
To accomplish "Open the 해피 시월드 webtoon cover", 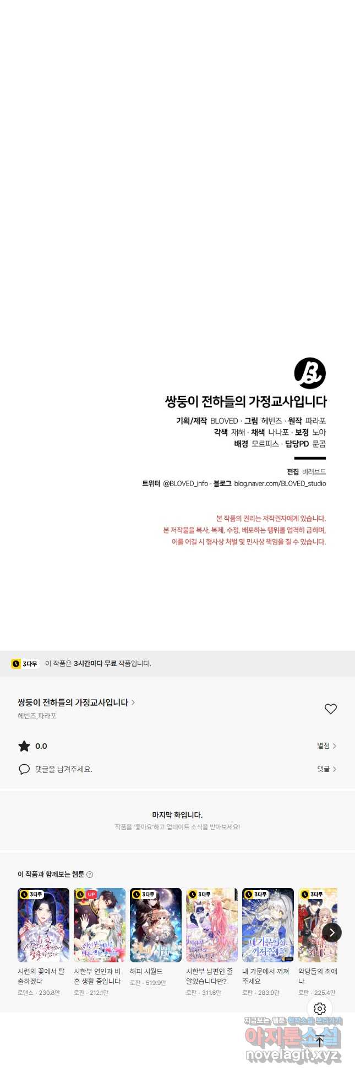I will point(156,925).
